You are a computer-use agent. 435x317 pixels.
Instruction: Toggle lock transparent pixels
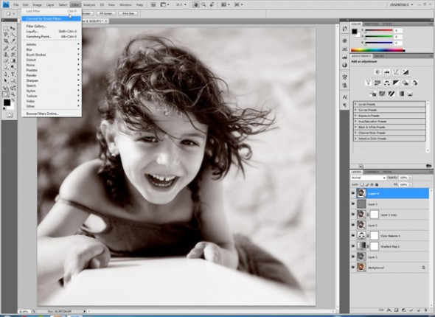click(362, 184)
